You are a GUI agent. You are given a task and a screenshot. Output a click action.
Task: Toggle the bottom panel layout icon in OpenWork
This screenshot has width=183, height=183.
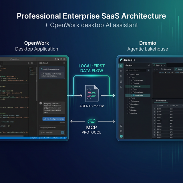click(59, 59)
